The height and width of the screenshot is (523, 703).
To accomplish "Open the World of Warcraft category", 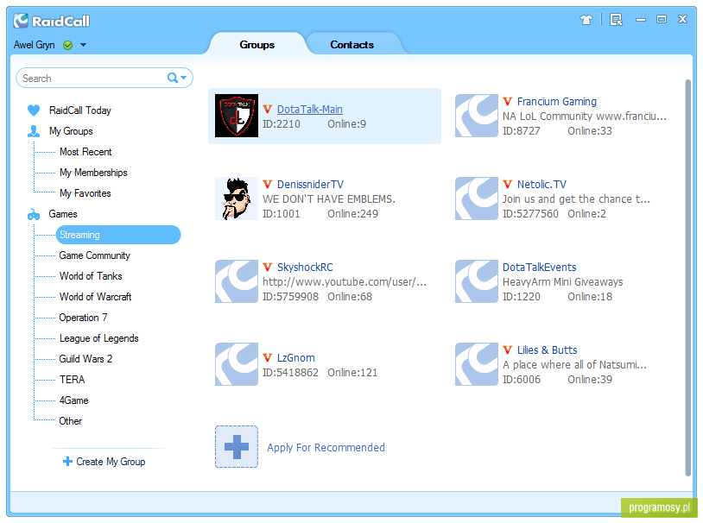I will [x=96, y=297].
